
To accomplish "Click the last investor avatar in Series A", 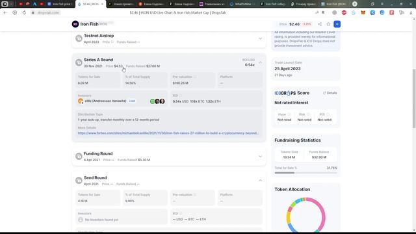I will point(162,101).
